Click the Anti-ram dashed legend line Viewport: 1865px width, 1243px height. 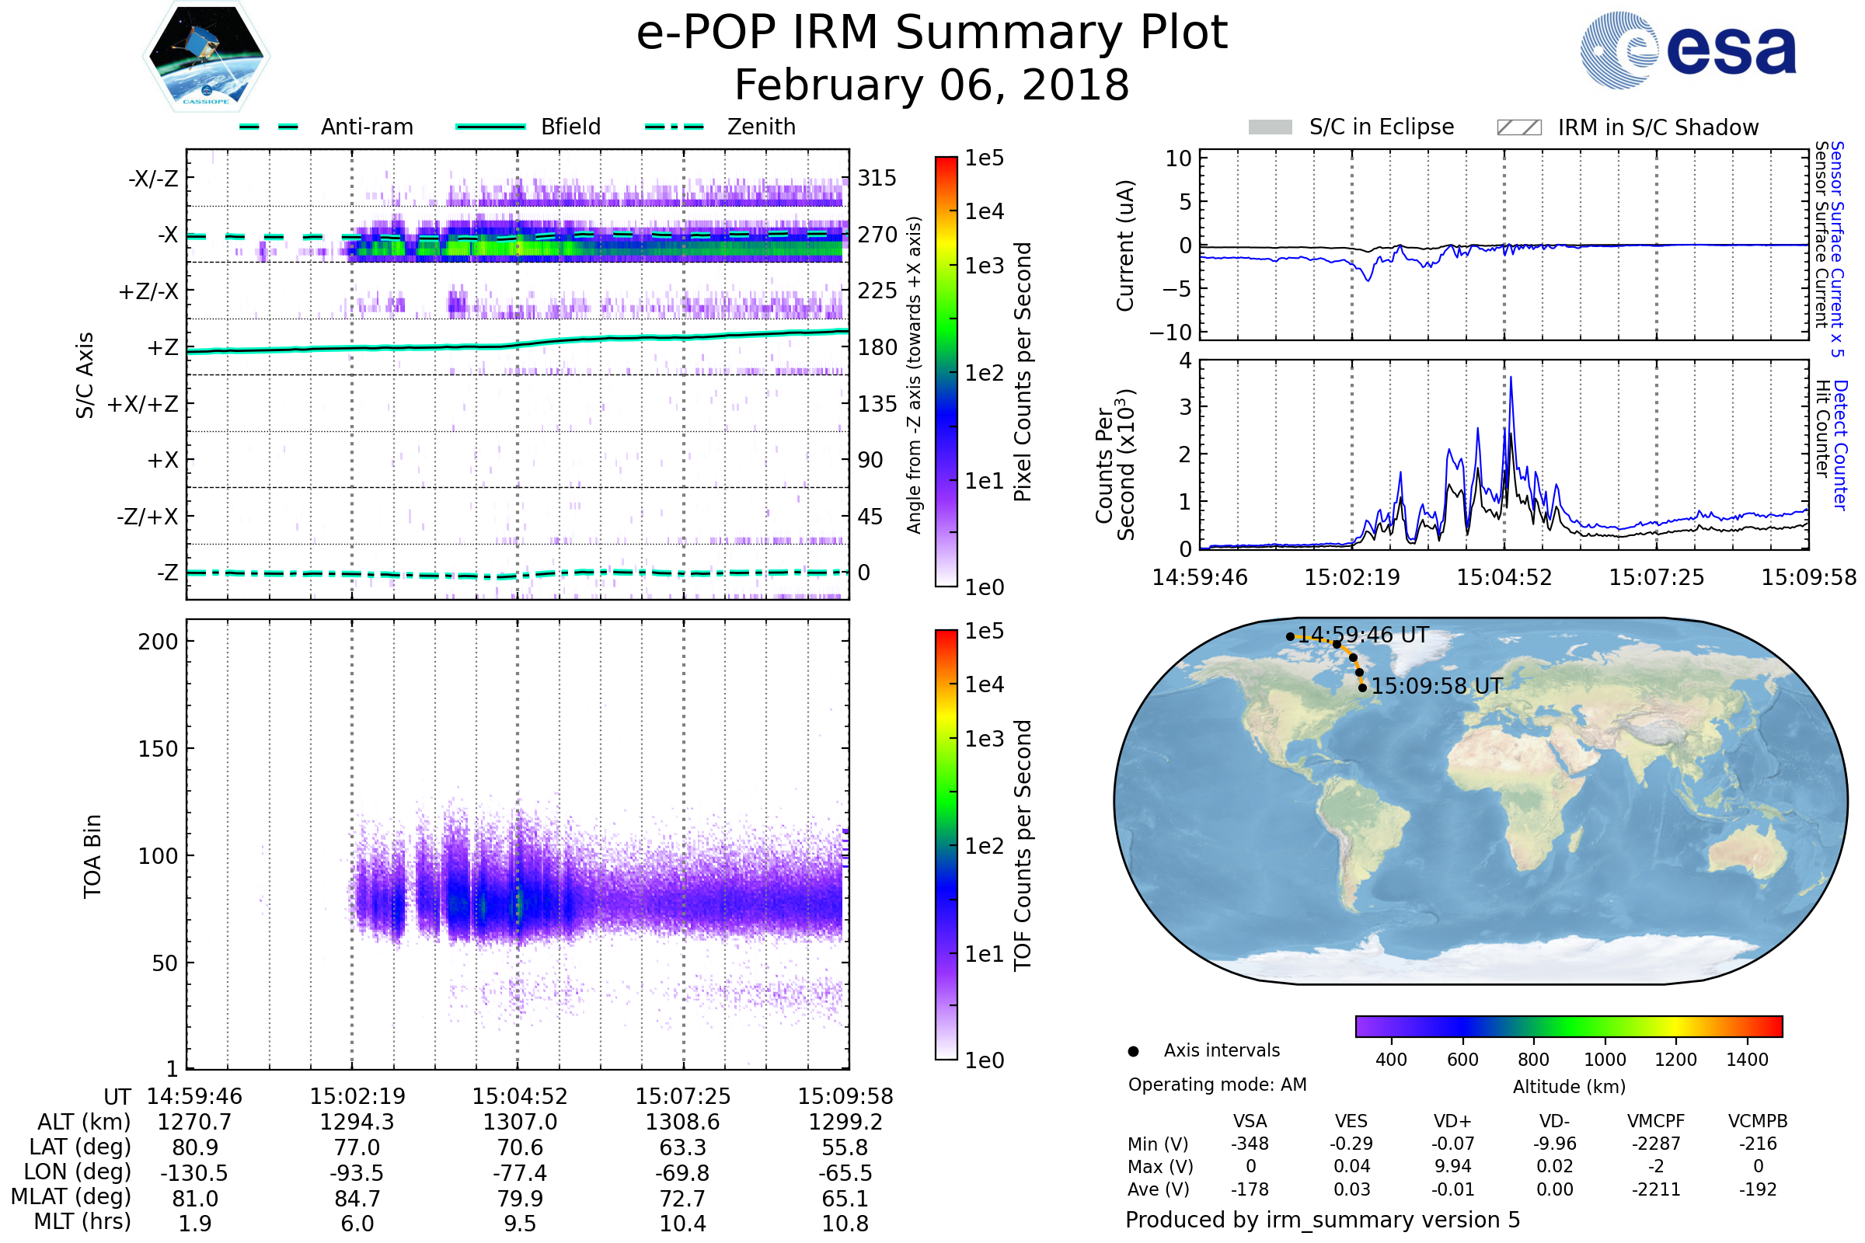pos(269,127)
